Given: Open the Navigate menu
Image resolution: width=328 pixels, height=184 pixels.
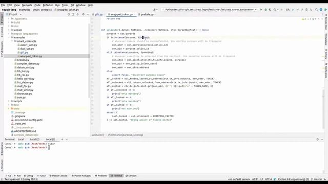Looking at the screenshot, I should coord(27,5).
